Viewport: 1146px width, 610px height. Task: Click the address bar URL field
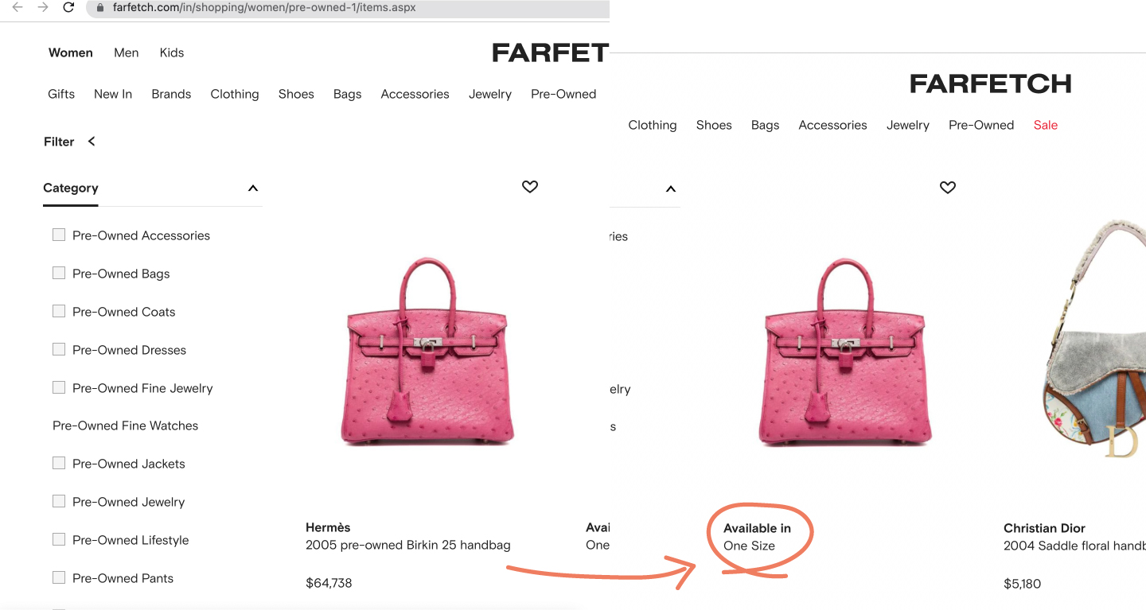pos(350,8)
